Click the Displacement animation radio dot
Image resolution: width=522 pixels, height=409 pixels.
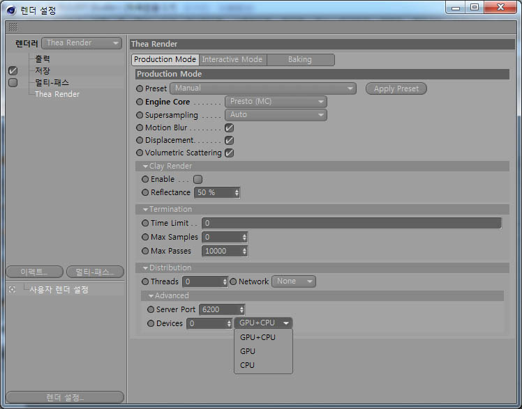tap(140, 140)
